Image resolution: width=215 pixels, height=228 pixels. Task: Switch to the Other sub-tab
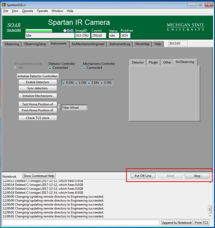167,63
